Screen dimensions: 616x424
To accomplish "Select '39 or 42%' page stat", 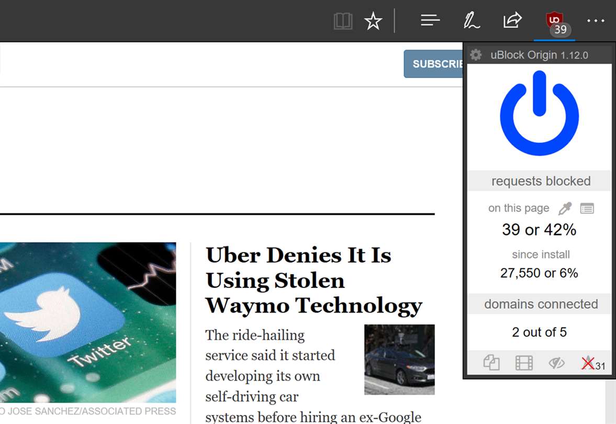I will [539, 229].
